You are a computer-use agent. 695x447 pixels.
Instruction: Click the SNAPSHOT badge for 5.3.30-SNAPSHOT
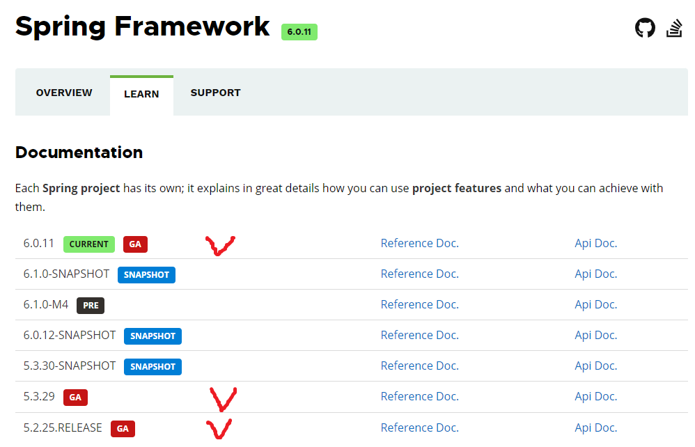(153, 366)
